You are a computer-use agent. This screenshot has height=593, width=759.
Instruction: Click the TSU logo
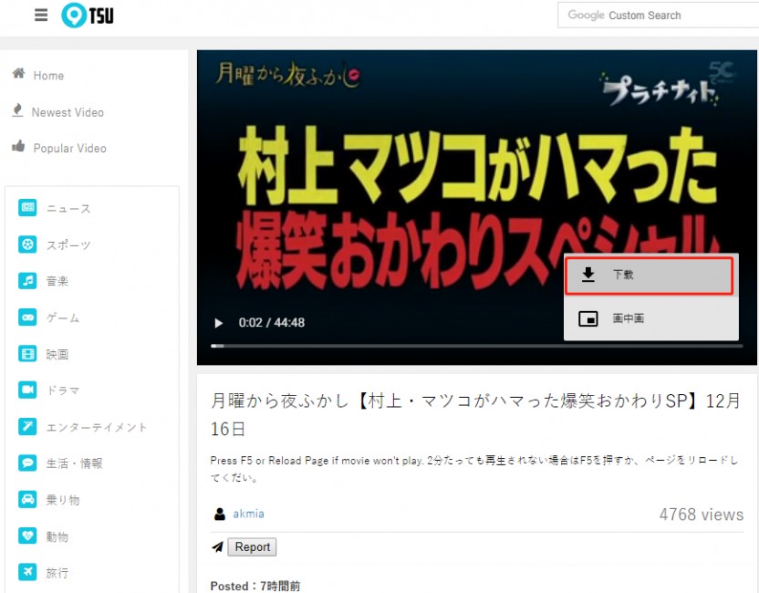pyautogui.click(x=88, y=16)
